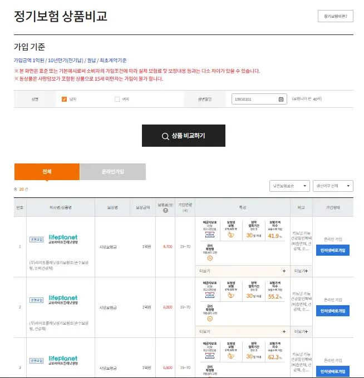This screenshot has height=378, width=364.
Task: Click the 비고 note text in row 2
Action: coord(301,301)
